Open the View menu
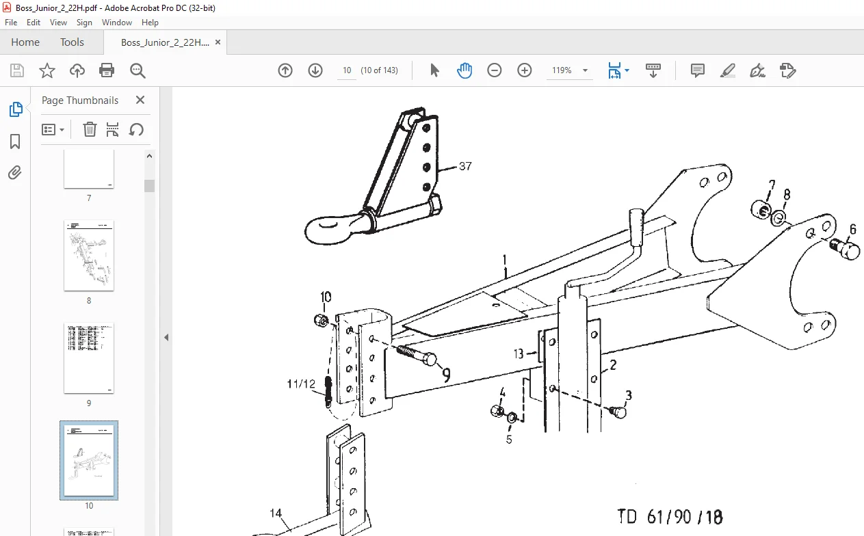The height and width of the screenshot is (536, 864). (59, 23)
